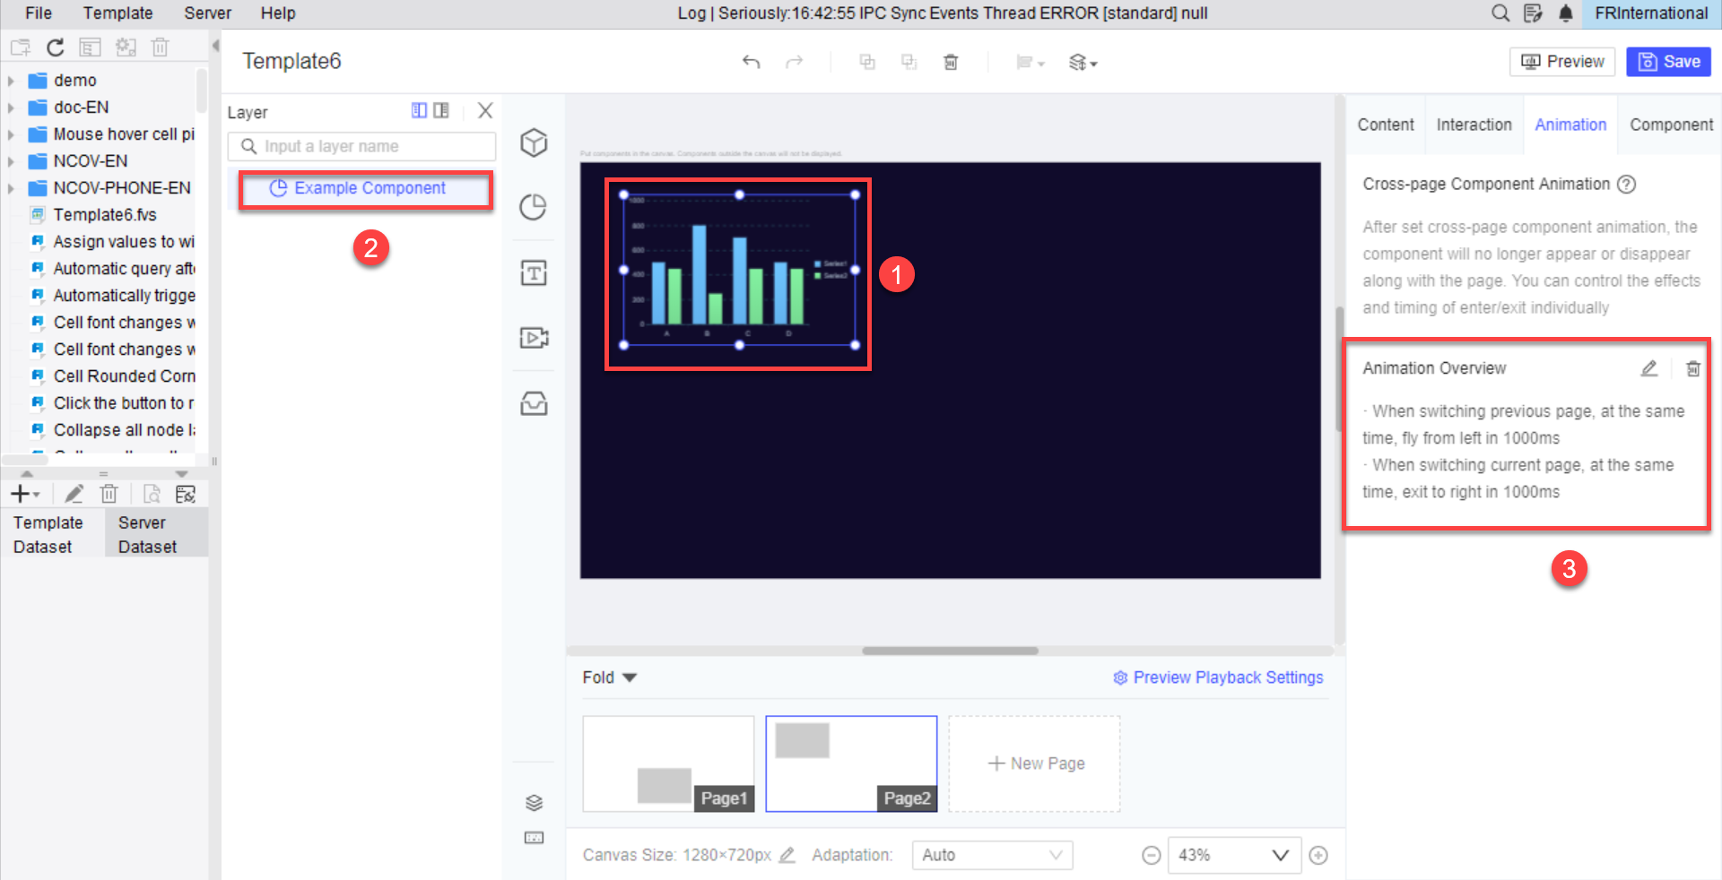Click the Undo arrow icon
The width and height of the screenshot is (1722, 880).
point(751,62)
